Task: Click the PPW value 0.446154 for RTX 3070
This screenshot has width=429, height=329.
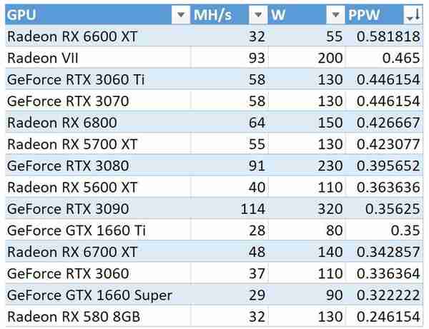Action: pos(388,101)
